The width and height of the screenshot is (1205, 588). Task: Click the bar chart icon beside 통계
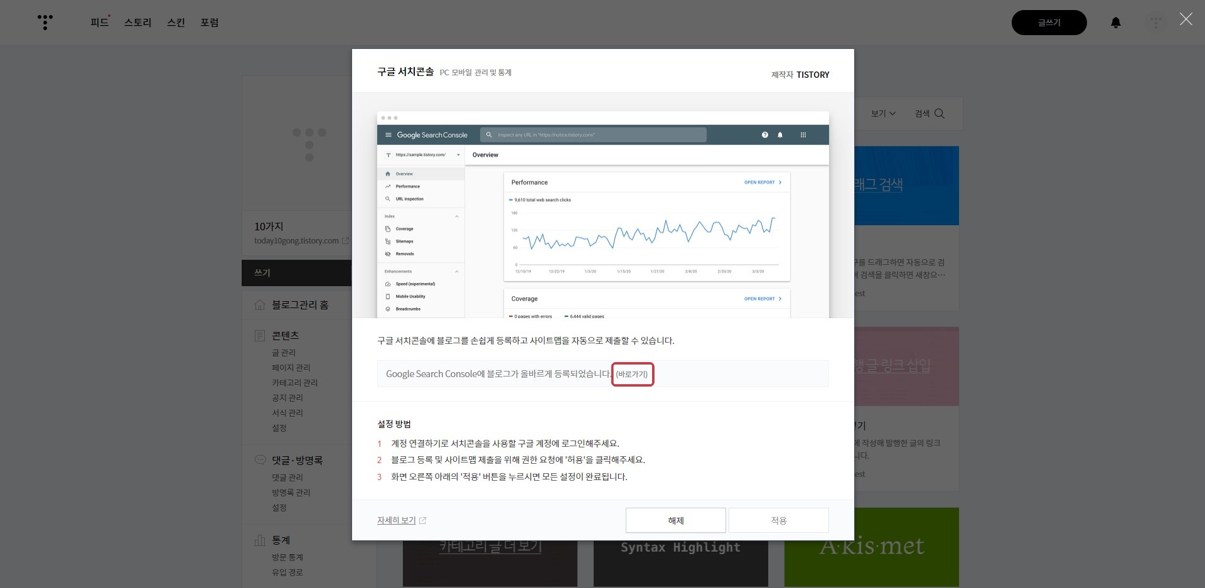260,540
